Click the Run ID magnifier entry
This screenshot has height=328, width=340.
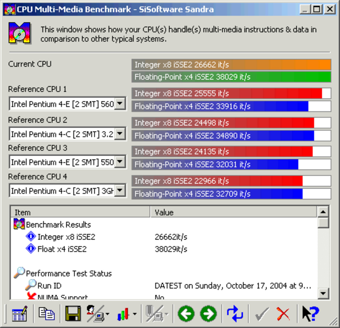[x=49, y=285]
